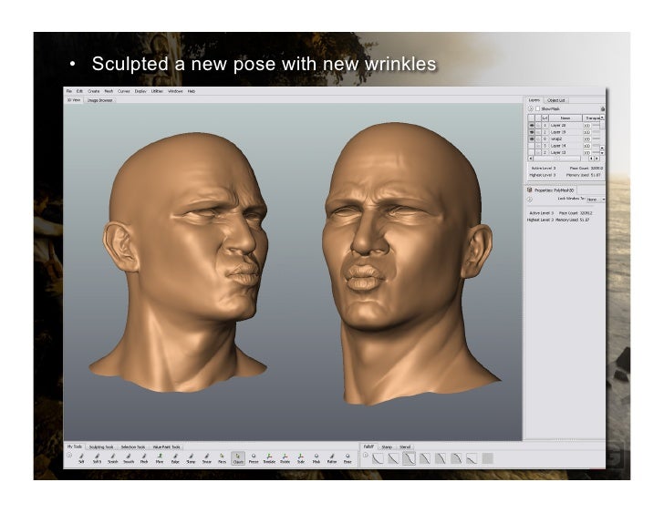Viewport: 664px width, 513px height.
Task: Open the Object List tab
Action: 557,99
